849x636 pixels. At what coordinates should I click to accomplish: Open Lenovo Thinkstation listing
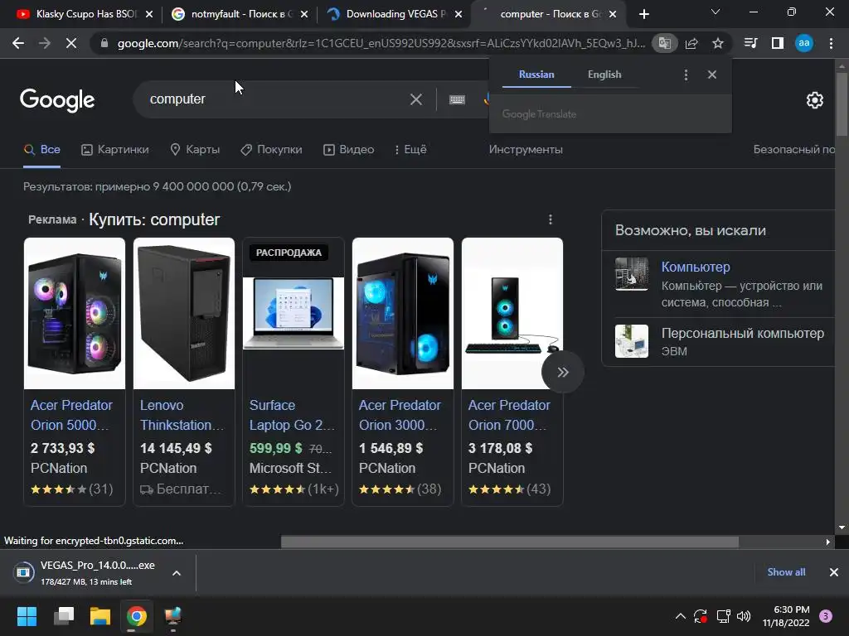tap(182, 416)
